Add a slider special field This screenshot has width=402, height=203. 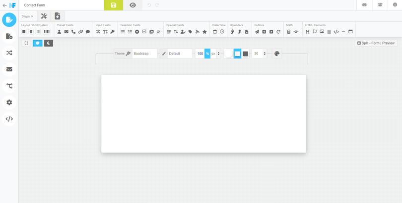click(169, 32)
